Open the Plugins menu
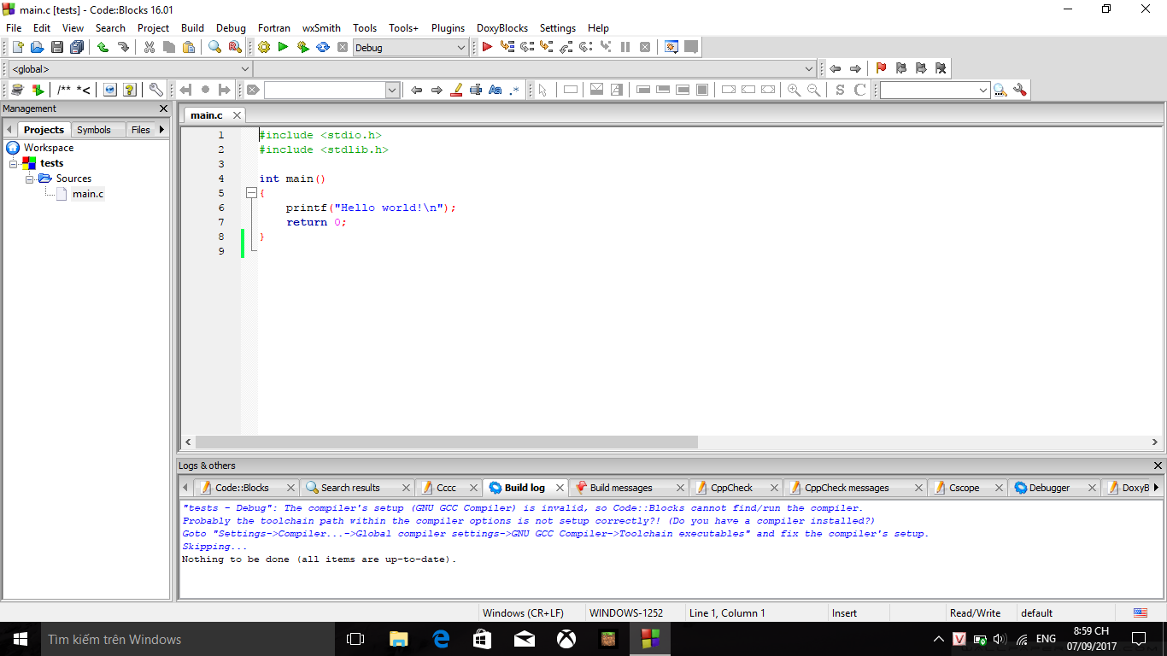Viewport: 1167px width, 656px height. coord(448,28)
